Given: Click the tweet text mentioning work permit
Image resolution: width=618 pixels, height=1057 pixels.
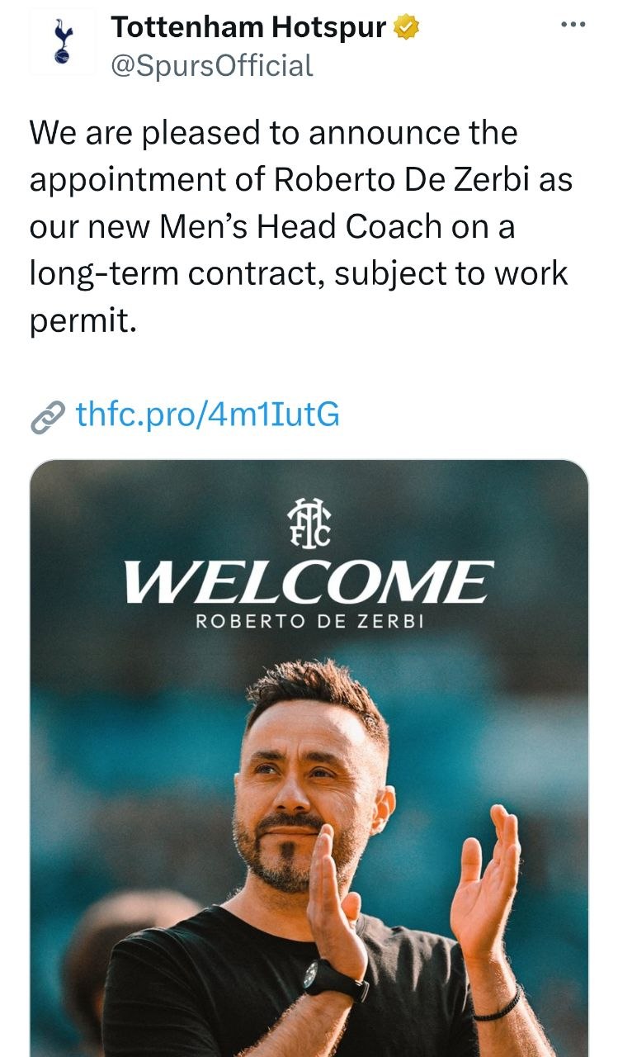Looking at the screenshot, I should (300, 227).
